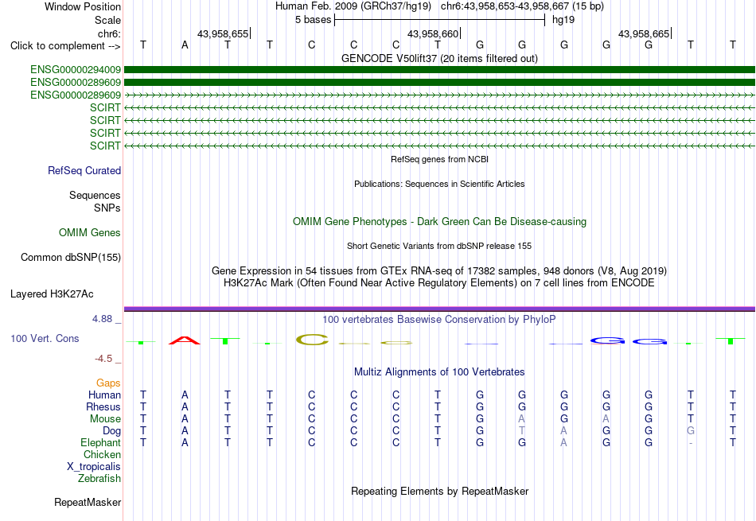Click the 4.88 upper PhyloP axis value
The width and height of the screenshot is (756, 521).
(x=102, y=319)
